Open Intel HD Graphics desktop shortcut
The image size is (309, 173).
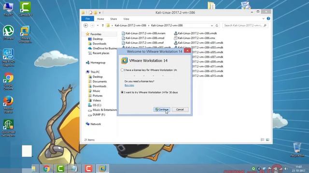tap(8, 58)
